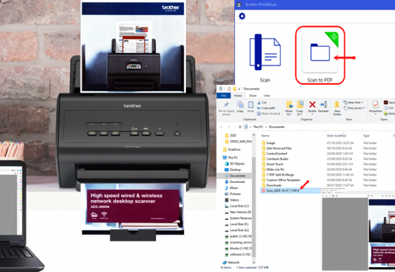Screen dimensions: 395x272
Task: Open the Easy access dropdown
Action: click(354, 108)
